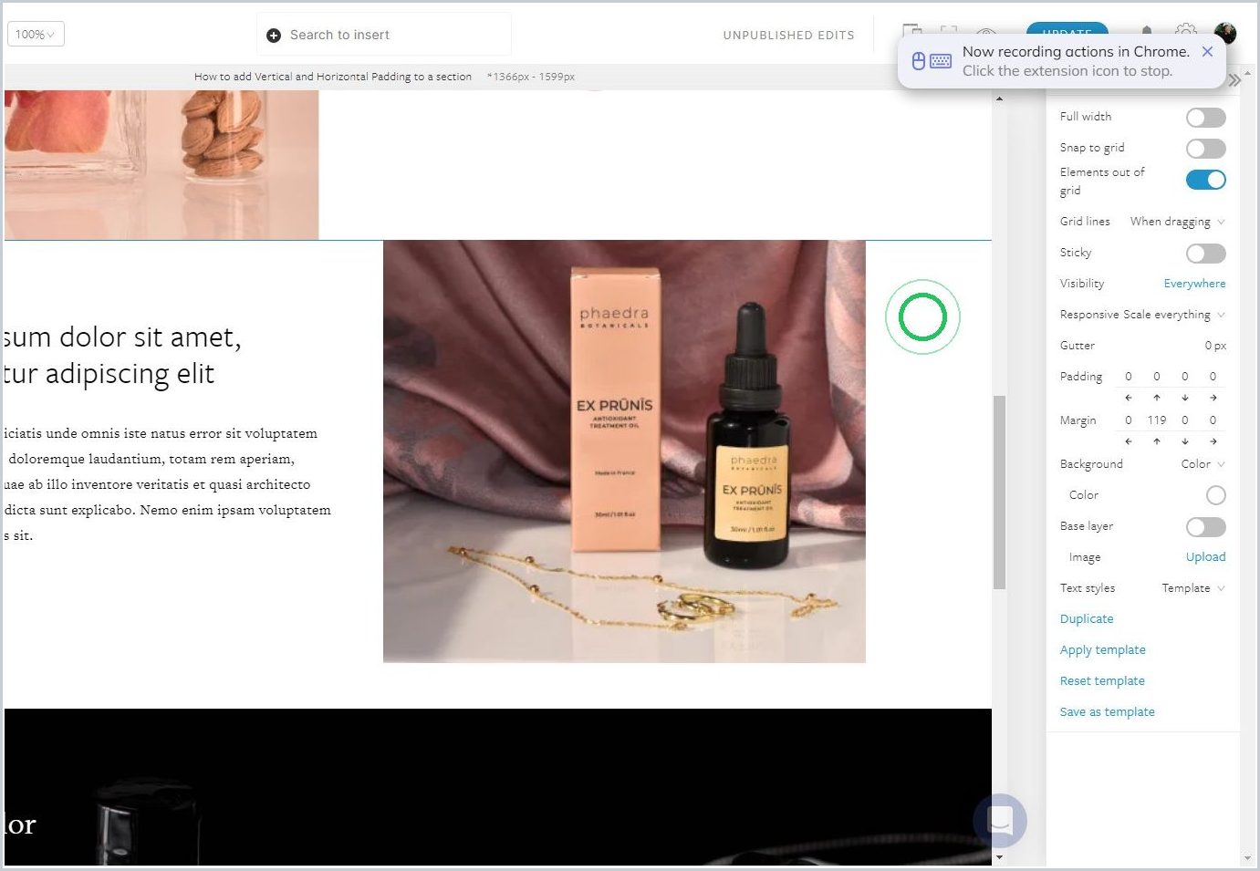Click the plus icon beside Search to insert

(x=273, y=36)
